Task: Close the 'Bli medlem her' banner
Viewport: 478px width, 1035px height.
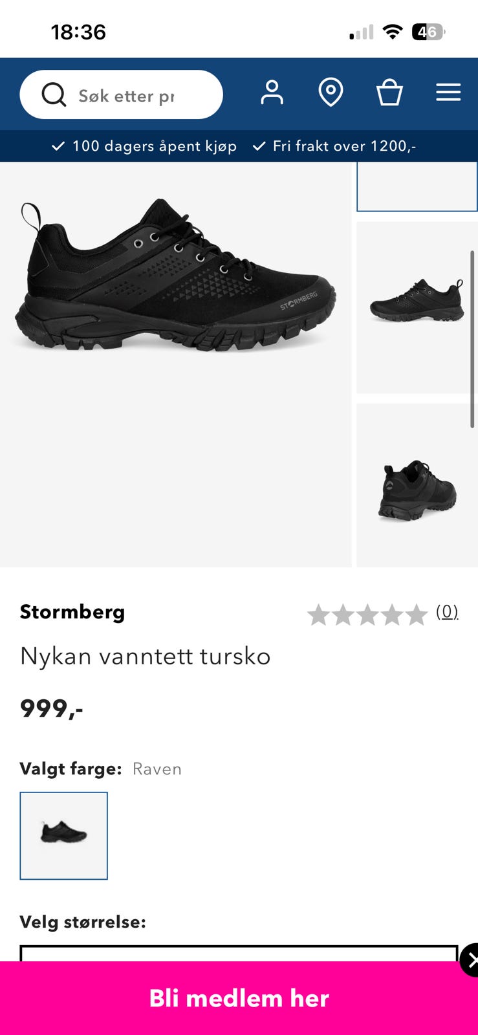Action: pos(470,960)
